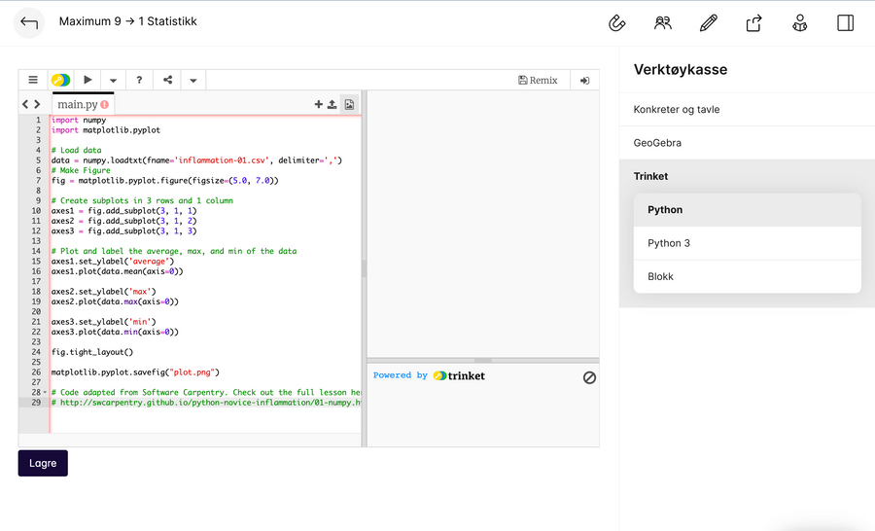The width and height of the screenshot is (875, 531).
Task: Click the 'Maximum 9 → 1 Statistikk' title
Action: tap(127, 21)
